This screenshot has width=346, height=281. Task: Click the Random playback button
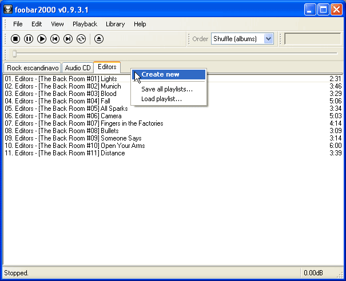click(x=81, y=39)
